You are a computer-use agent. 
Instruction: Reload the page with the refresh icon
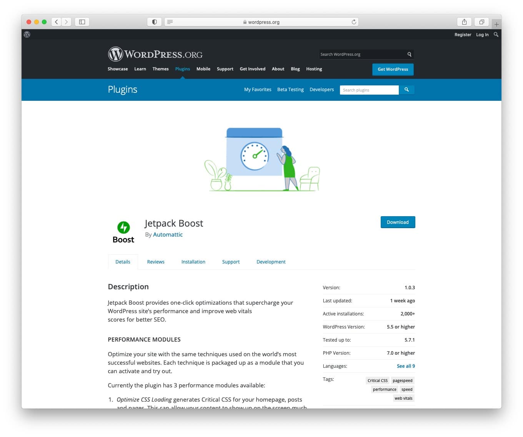(353, 22)
